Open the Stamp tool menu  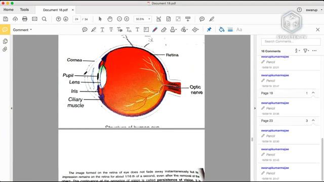pos(173,30)
